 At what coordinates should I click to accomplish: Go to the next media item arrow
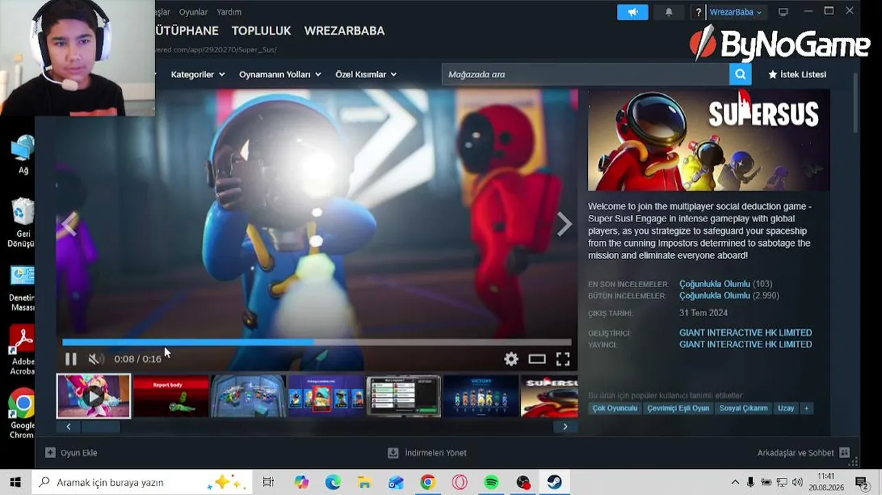pyautogui.click(x=564, y=224)
